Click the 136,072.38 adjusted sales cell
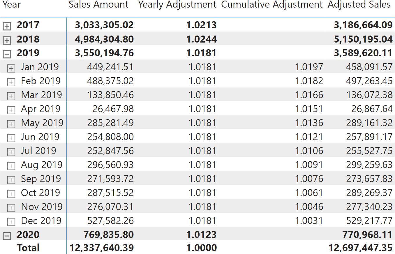 pos(369,95)
